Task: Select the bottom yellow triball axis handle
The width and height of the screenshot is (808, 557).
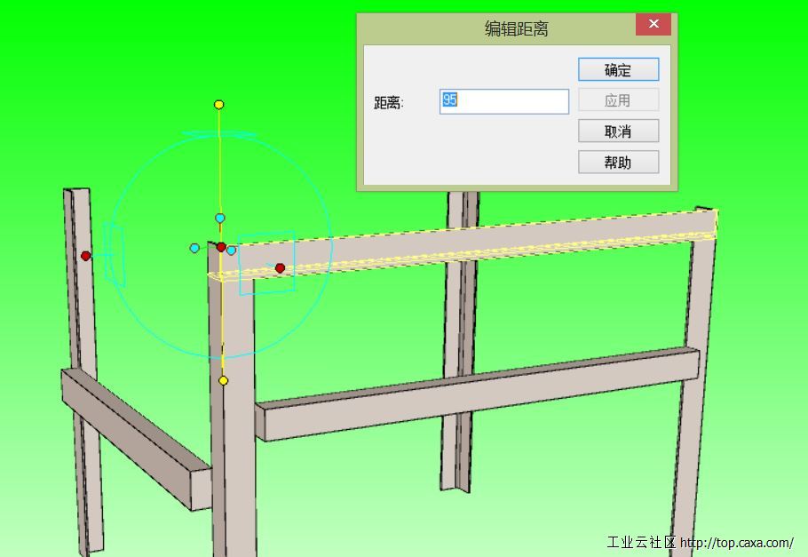Action: 223,380
